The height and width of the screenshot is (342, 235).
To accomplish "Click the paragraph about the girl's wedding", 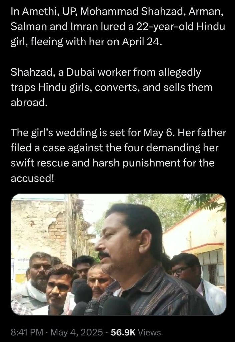I will 119,155.
